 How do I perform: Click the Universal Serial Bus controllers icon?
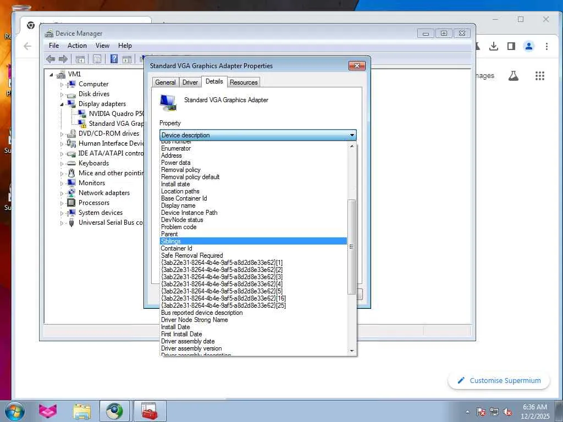[x=71, y=223]
